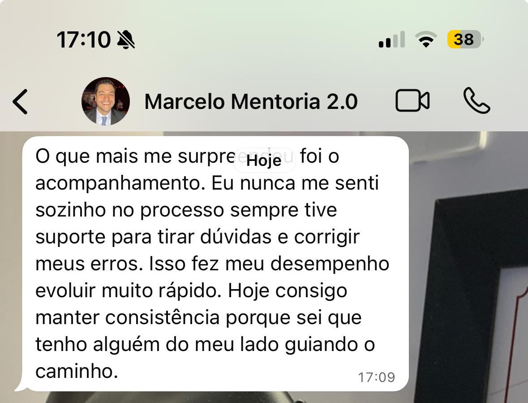Select the message bubble about acompanhamento
This screenshot has width=528, height=403.
click(x=215, y=264)
